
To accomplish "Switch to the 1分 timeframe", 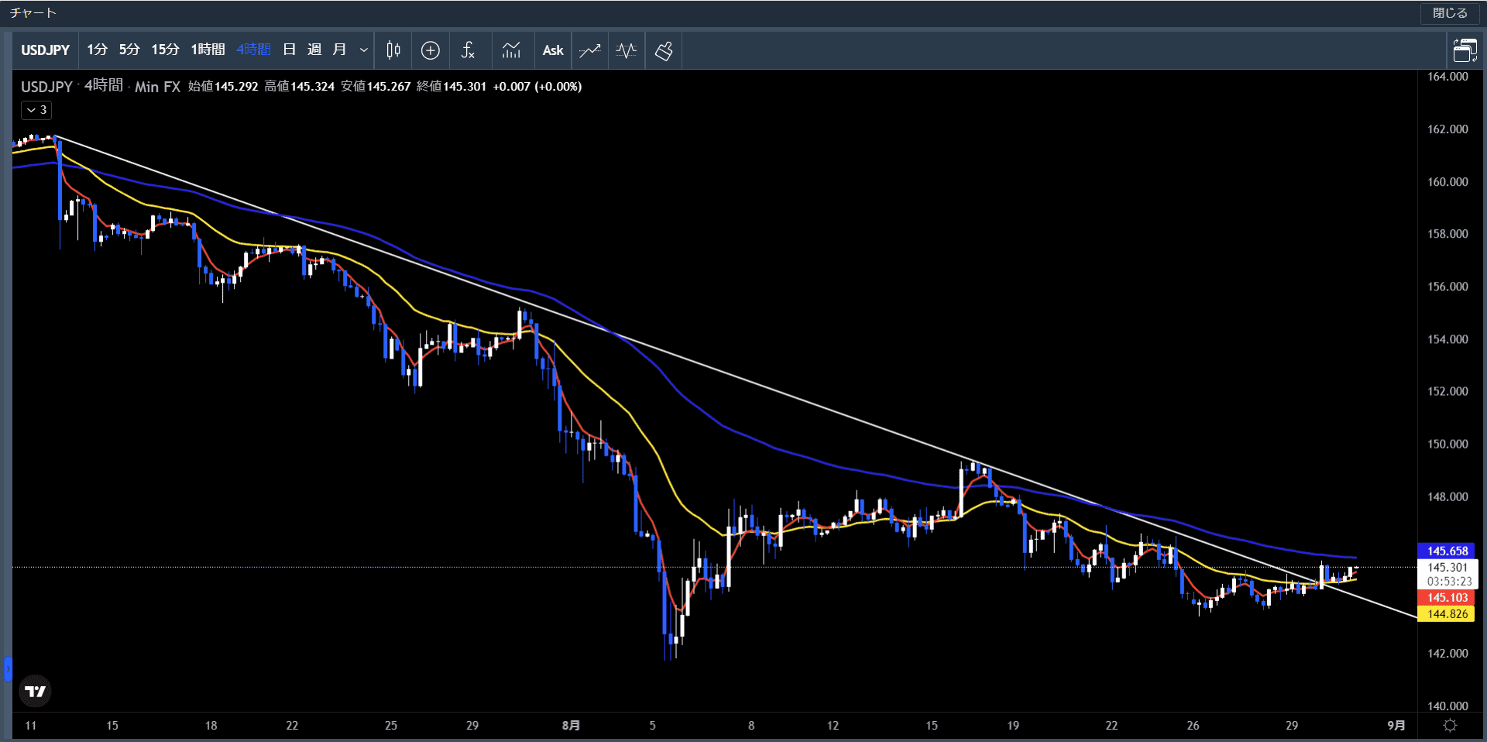I will [97, 50].
